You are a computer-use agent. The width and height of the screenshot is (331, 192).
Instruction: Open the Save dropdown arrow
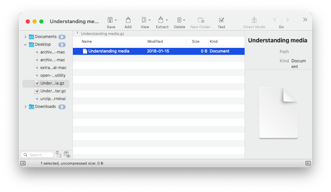click(116, 20)
